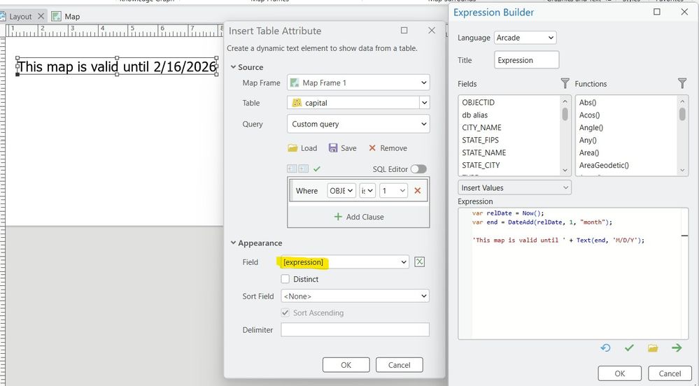Maximize the Insert Table Attribute dialog

404,30
